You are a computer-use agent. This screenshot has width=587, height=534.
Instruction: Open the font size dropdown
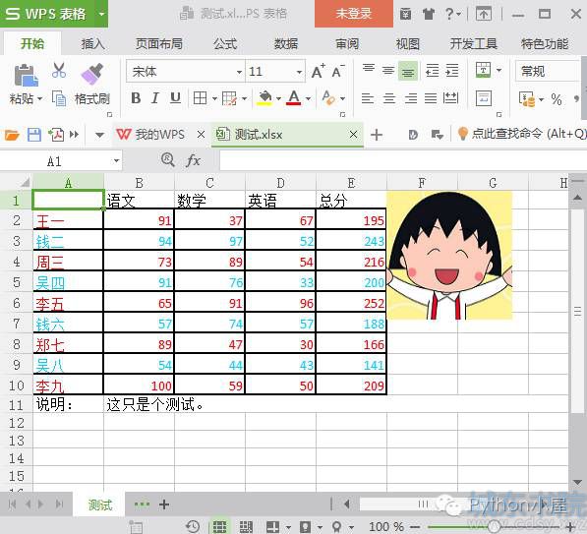(x=299, y=72)
